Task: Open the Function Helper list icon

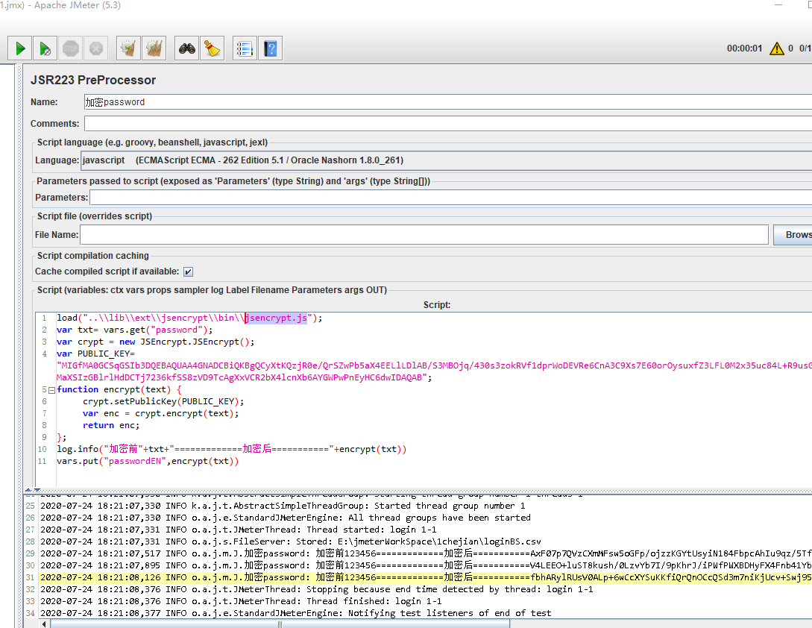Action: [245, 48]
